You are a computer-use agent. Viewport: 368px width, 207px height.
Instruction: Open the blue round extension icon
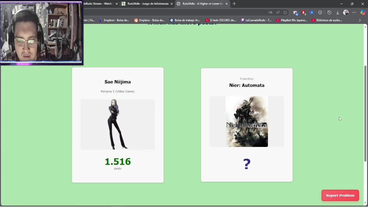[x=312, y=12]
